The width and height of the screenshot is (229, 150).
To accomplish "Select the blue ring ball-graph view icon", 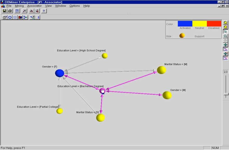I will click(10, 17).
